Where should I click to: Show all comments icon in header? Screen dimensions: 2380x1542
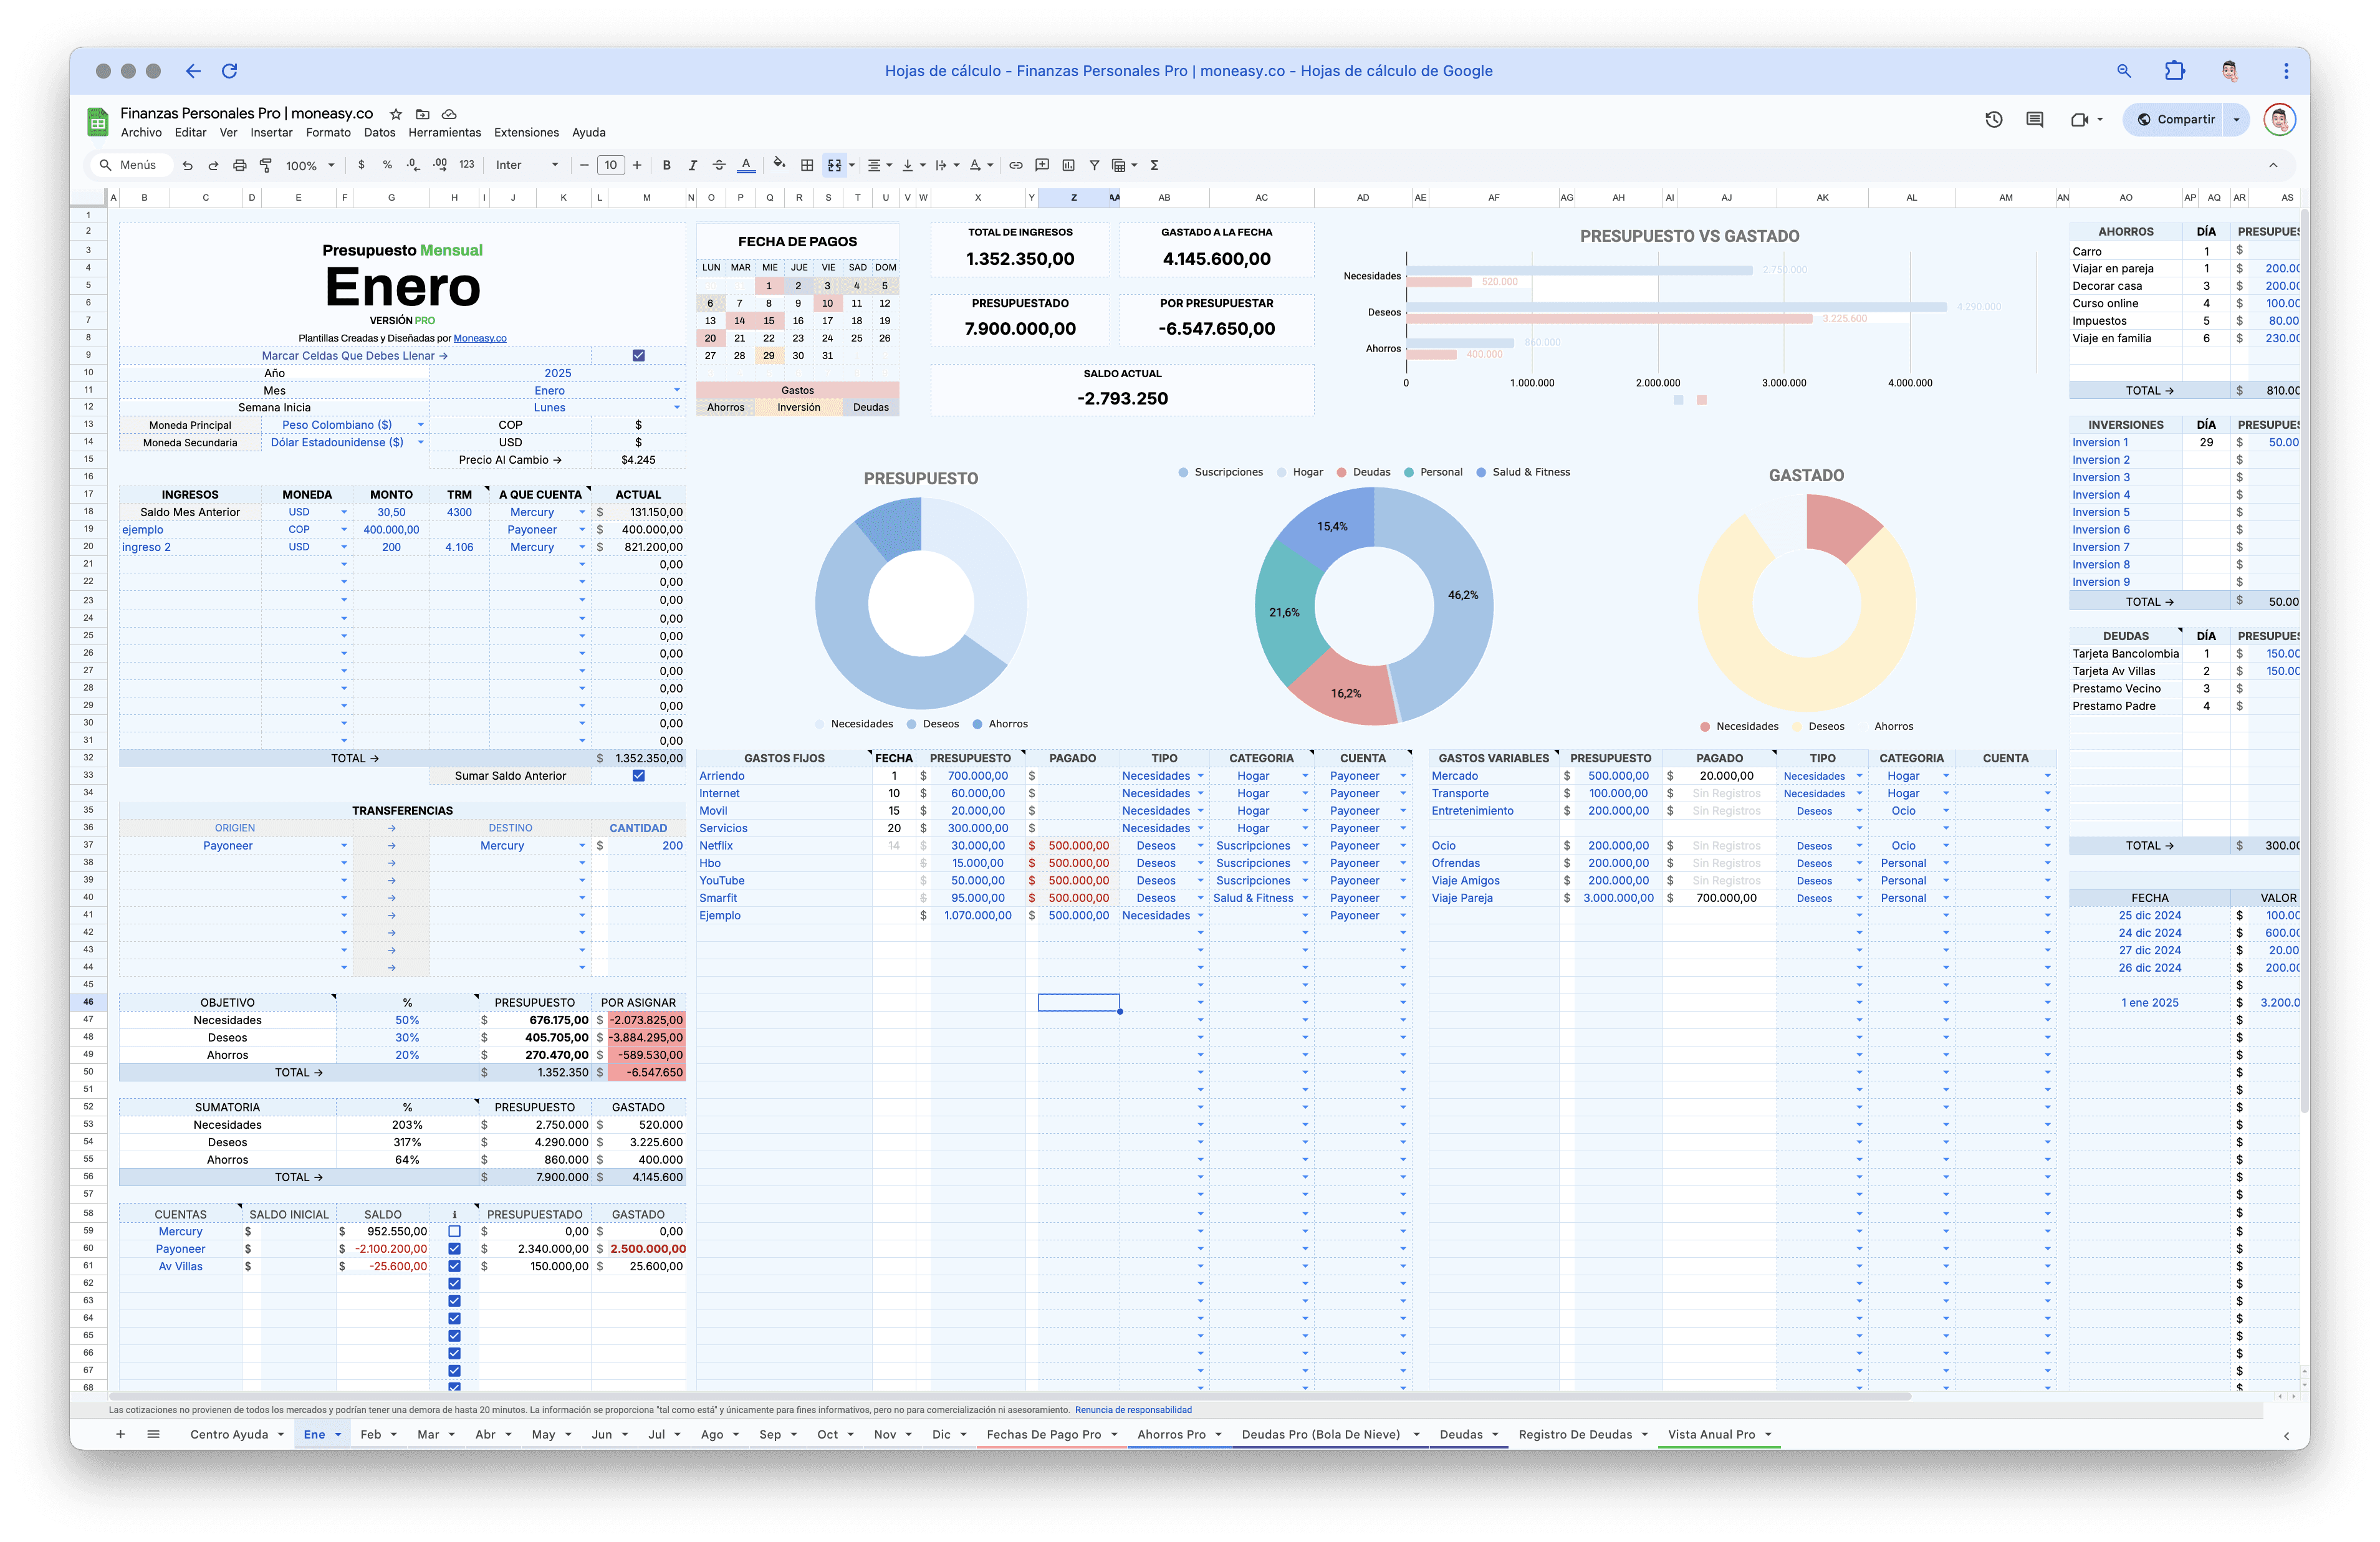(2034, 120)
